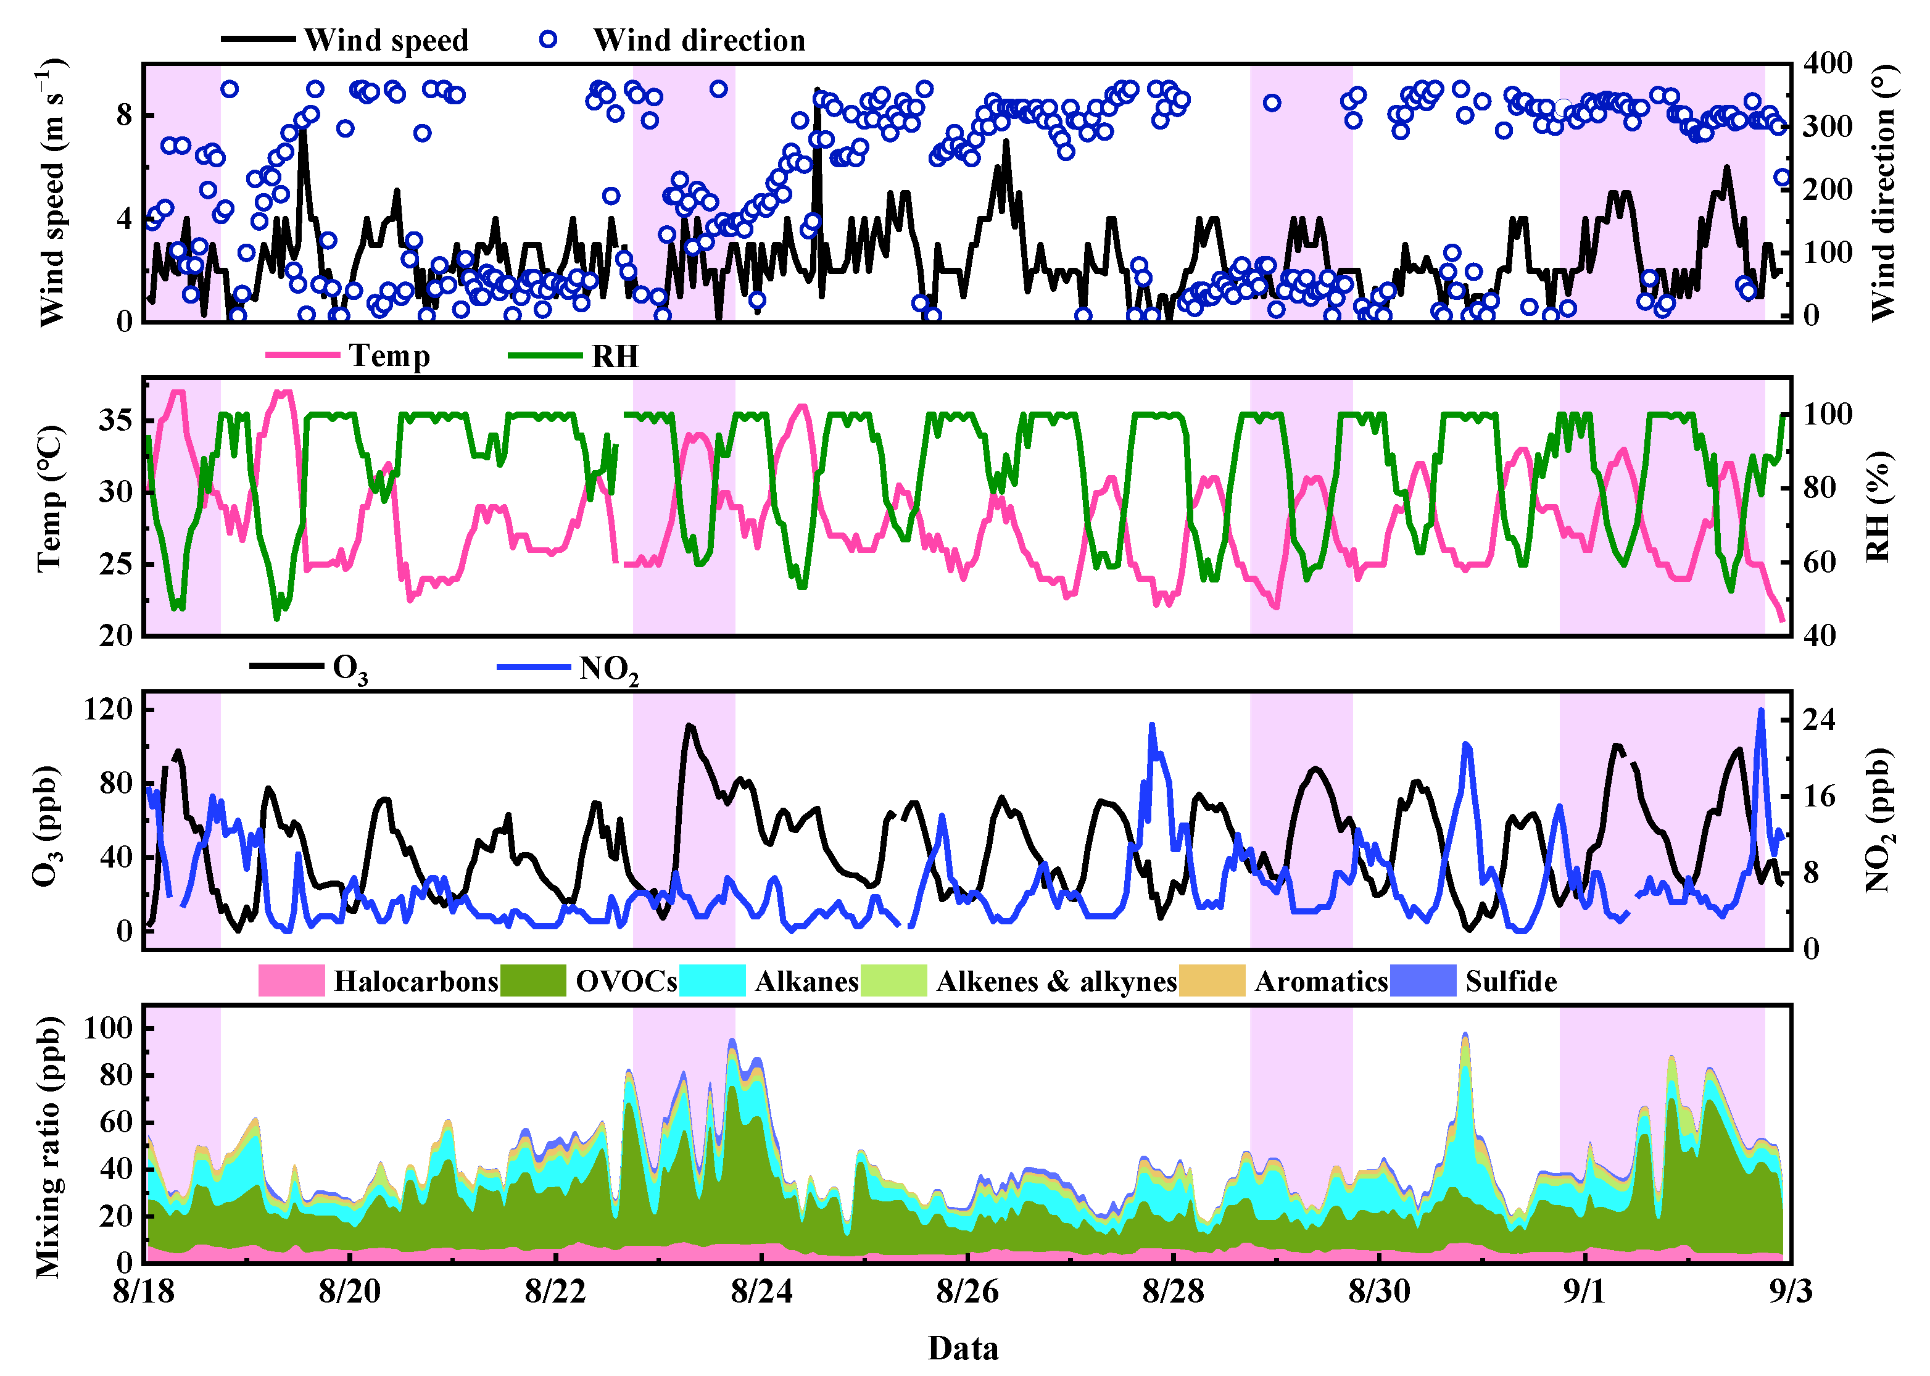This screenshot has height=1376, width=1930.
Task: Click the 8/20 date tick label
Action: point(350,1291)
